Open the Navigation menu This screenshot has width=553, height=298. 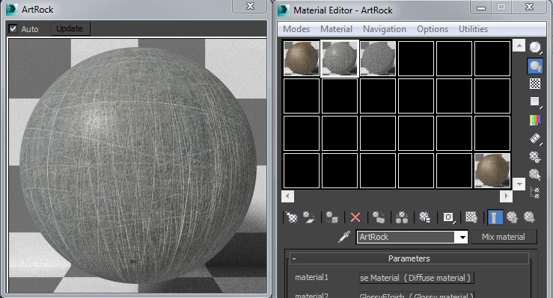[x=385, y=29]
